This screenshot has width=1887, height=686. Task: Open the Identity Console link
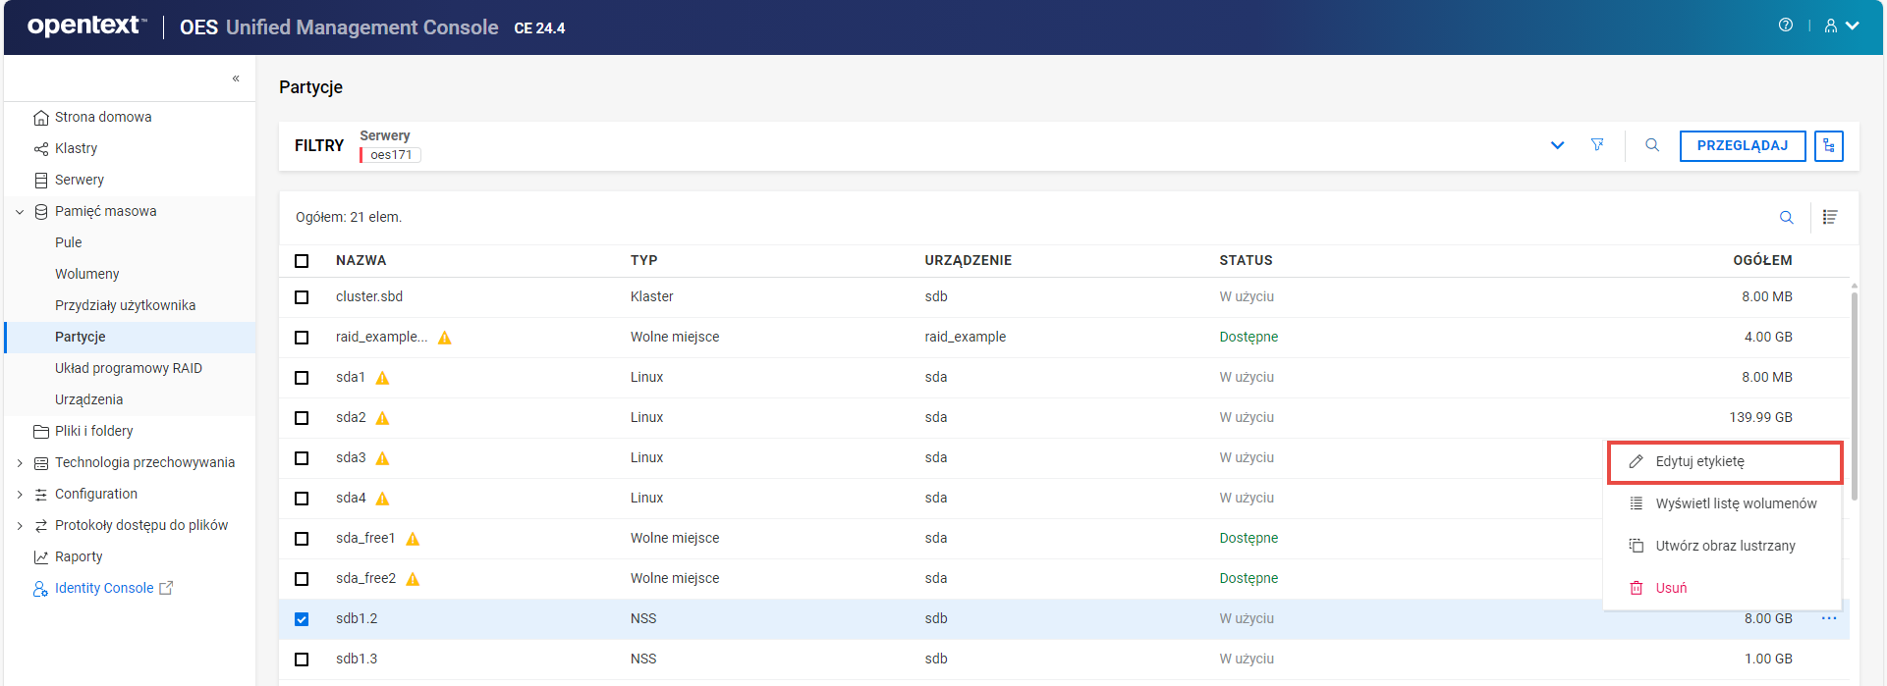pos(104,588)
